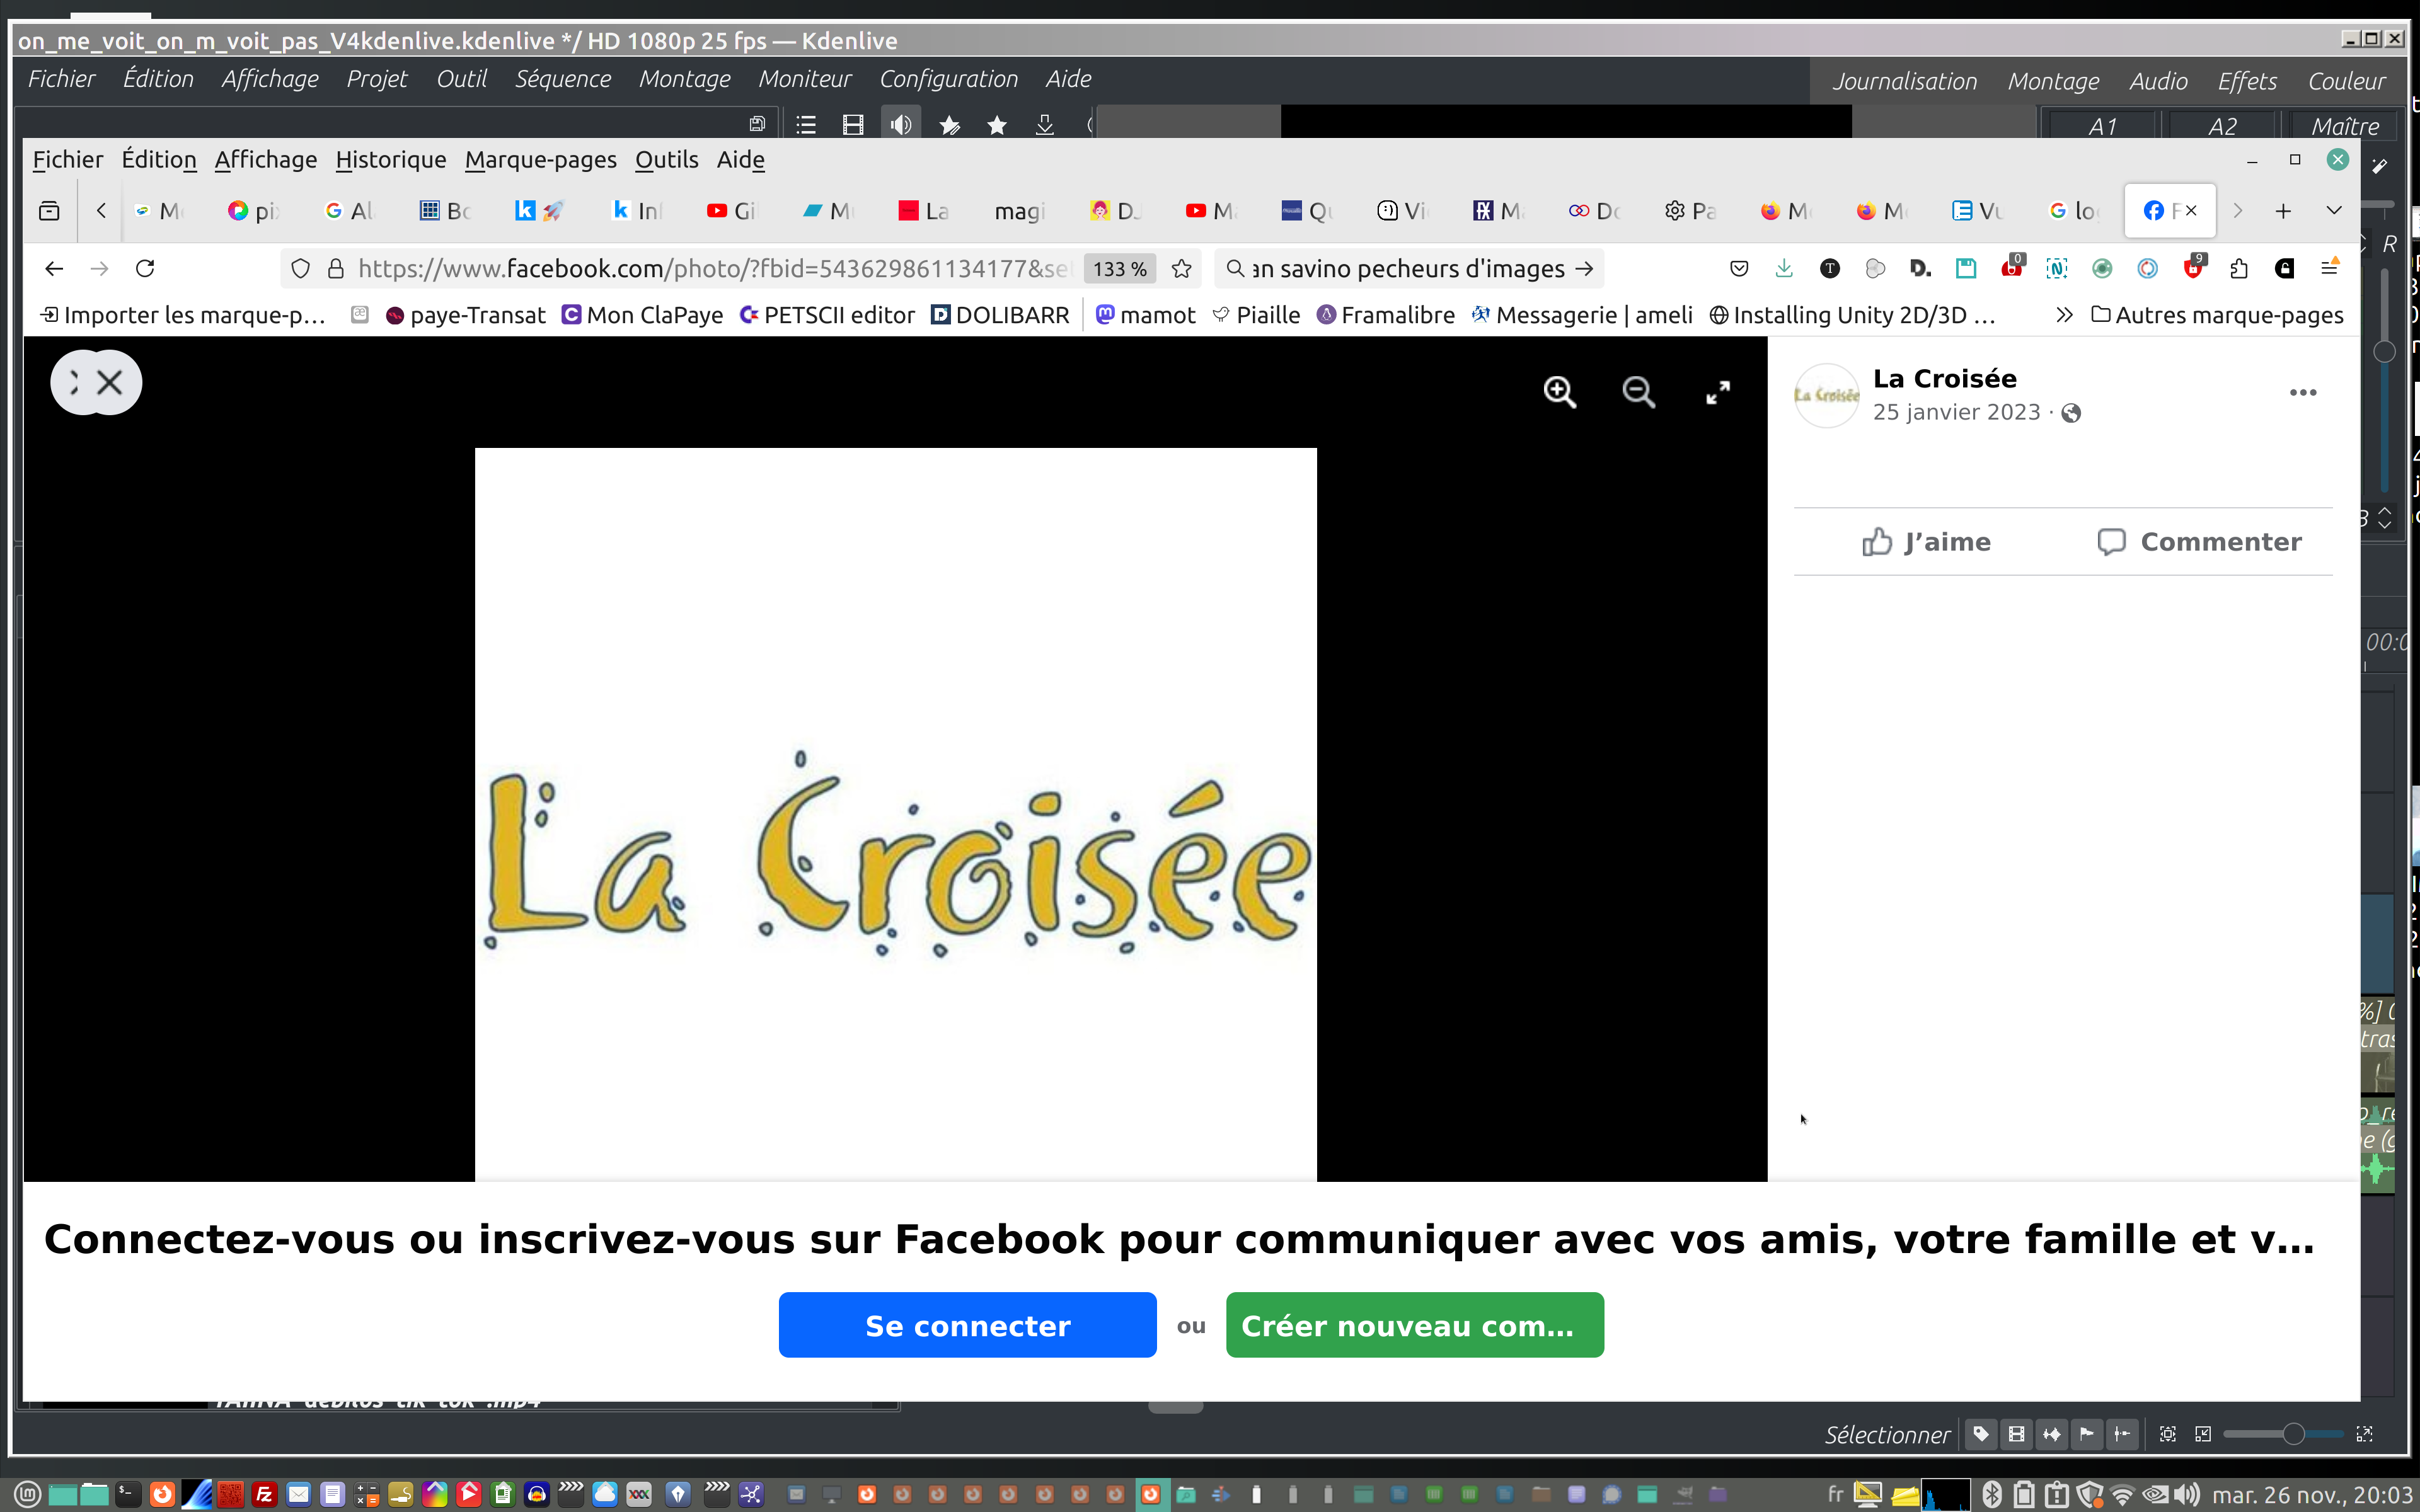The height and width of the screenshot is (1512, 2420).
Task: Click the Se connecter button
Action: tap(967, 1325)
